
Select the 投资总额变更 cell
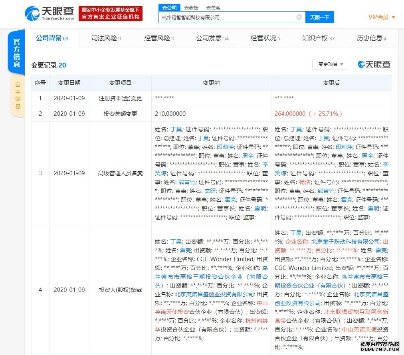point(120,114)
